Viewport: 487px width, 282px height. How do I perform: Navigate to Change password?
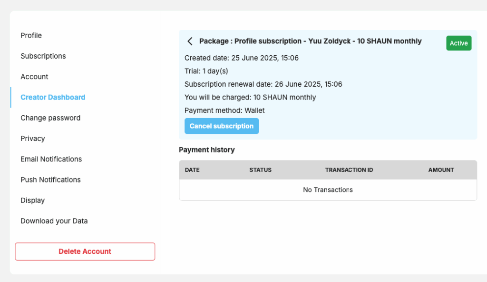point(50,118)
